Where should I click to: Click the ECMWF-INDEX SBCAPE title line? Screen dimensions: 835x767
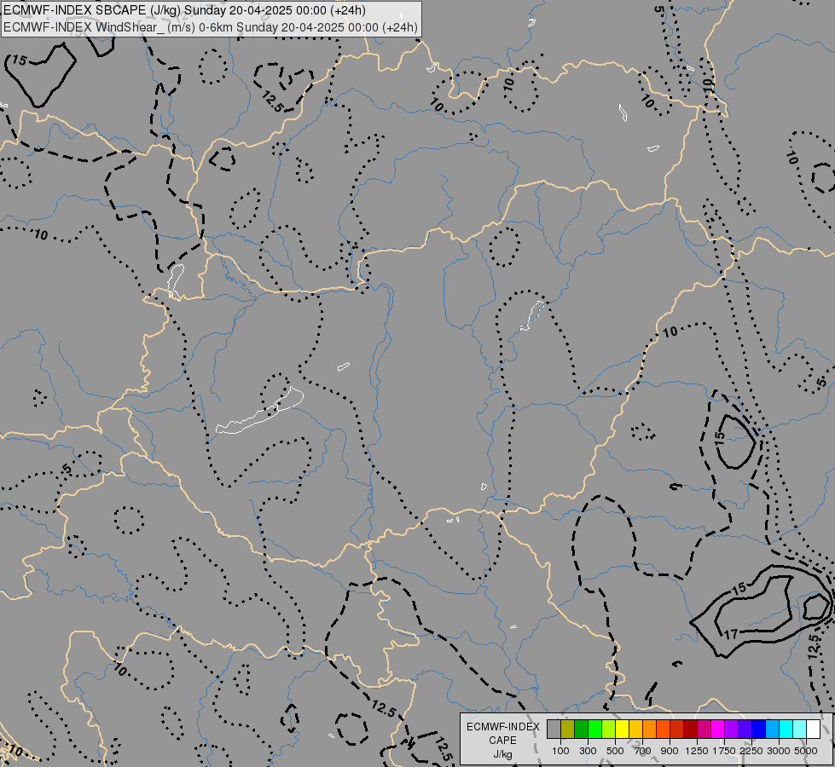(184, 10)
